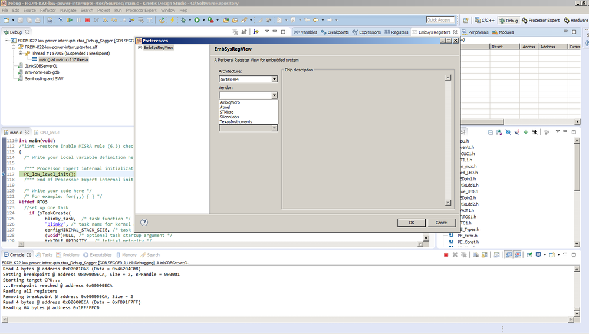Click the Step Into toolbar icon
This screenshot has height=334, width=589.
tap(106, 20)
